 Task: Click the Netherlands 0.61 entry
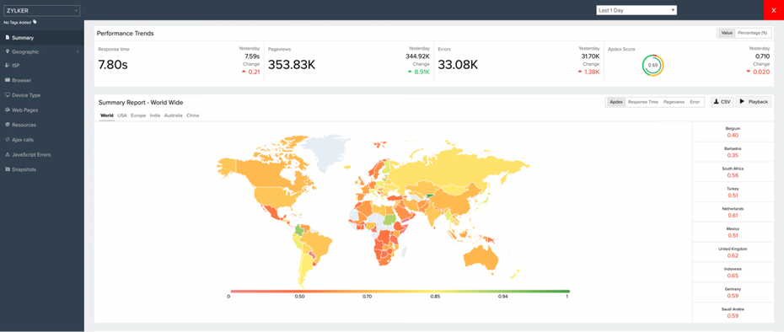[x=733, y=212]
